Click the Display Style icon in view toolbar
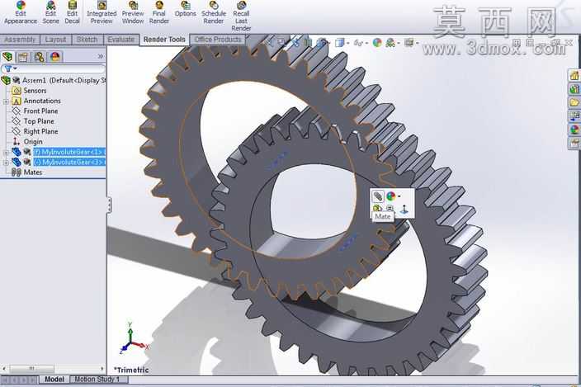Image resolution: width=581 pixels, height=387 pixels. click(339, 43)
